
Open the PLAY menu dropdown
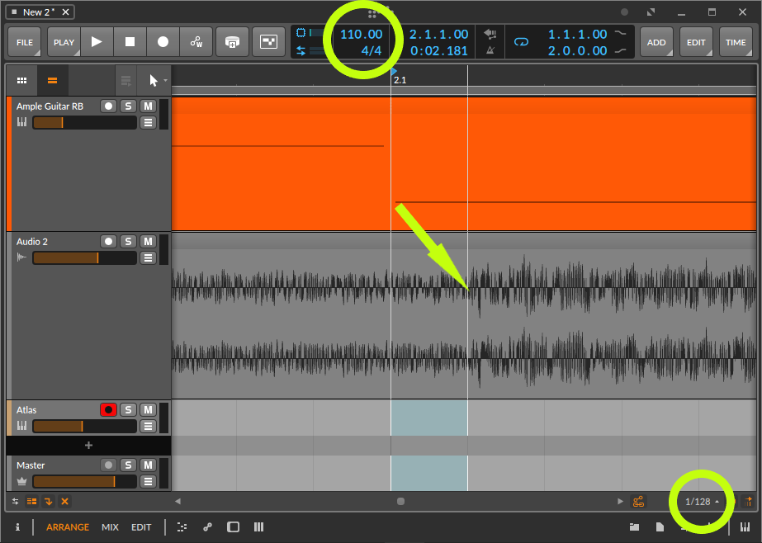click(64, 42)
